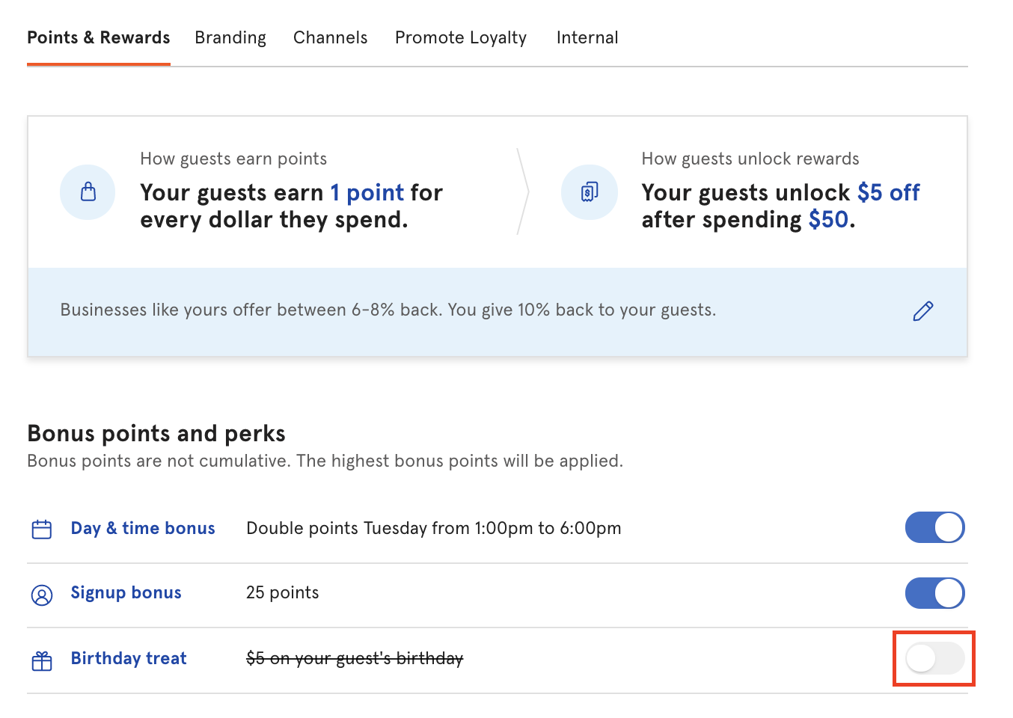Open the Day & time bonus settings link
The image size is (1013, 718).
(x=142, y=528)
